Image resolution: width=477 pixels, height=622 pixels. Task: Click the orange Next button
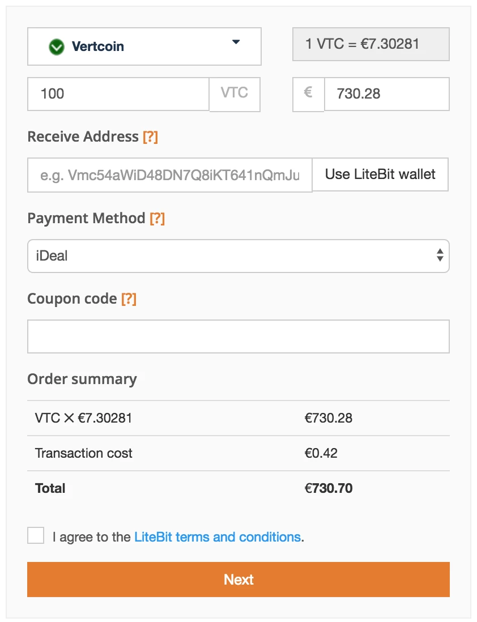pos(238,579)
